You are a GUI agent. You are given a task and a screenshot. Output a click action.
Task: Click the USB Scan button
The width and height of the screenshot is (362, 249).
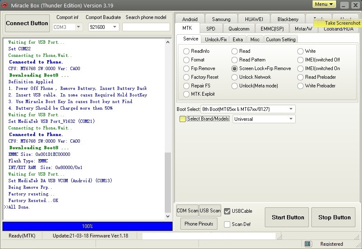click(x=210, y=211)
